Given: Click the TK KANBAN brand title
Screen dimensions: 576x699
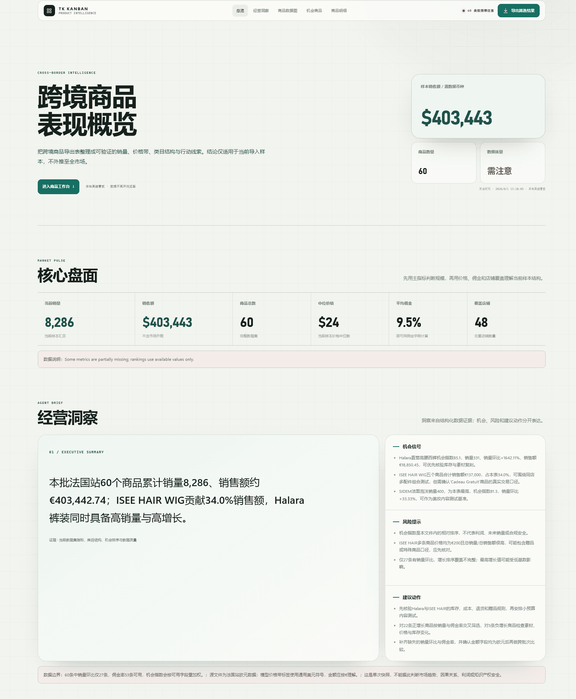Looking at the screenshot, I should (73, 9).
